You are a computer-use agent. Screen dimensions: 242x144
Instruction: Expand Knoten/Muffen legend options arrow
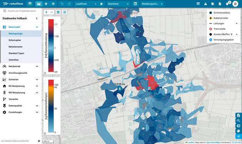point(237,35)
